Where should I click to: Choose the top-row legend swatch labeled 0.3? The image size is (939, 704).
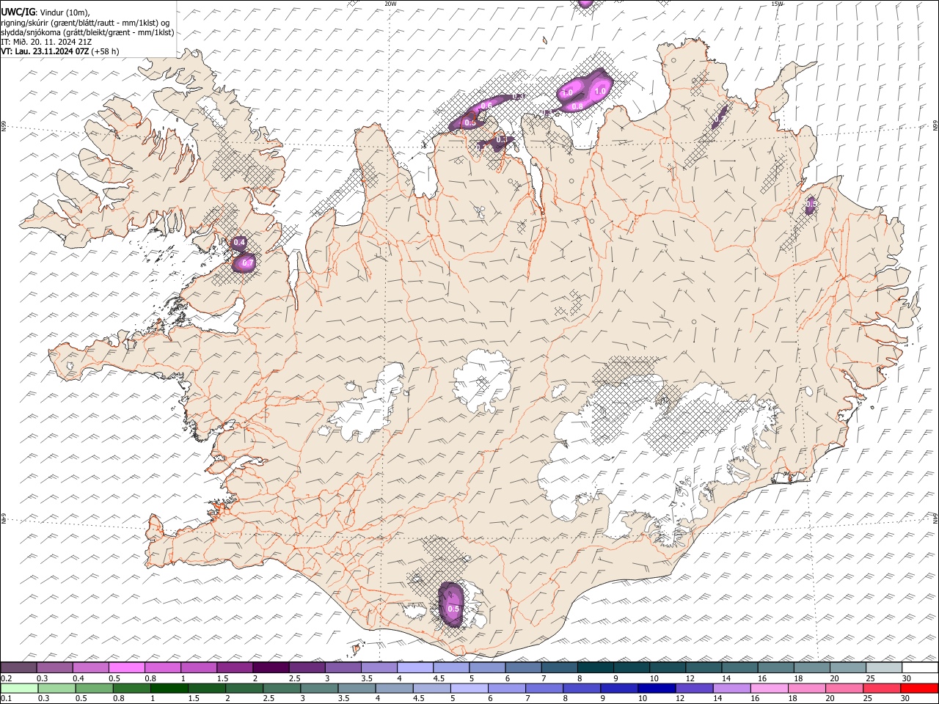(54, 668)
